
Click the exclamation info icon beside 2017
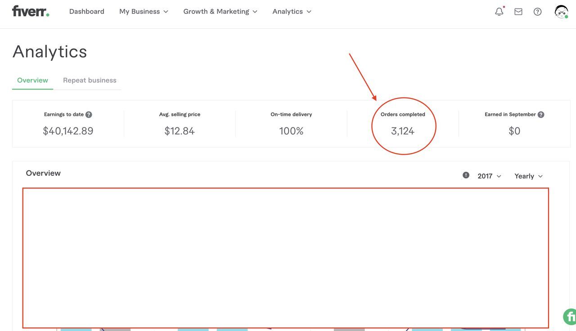(x=466, y=175)
